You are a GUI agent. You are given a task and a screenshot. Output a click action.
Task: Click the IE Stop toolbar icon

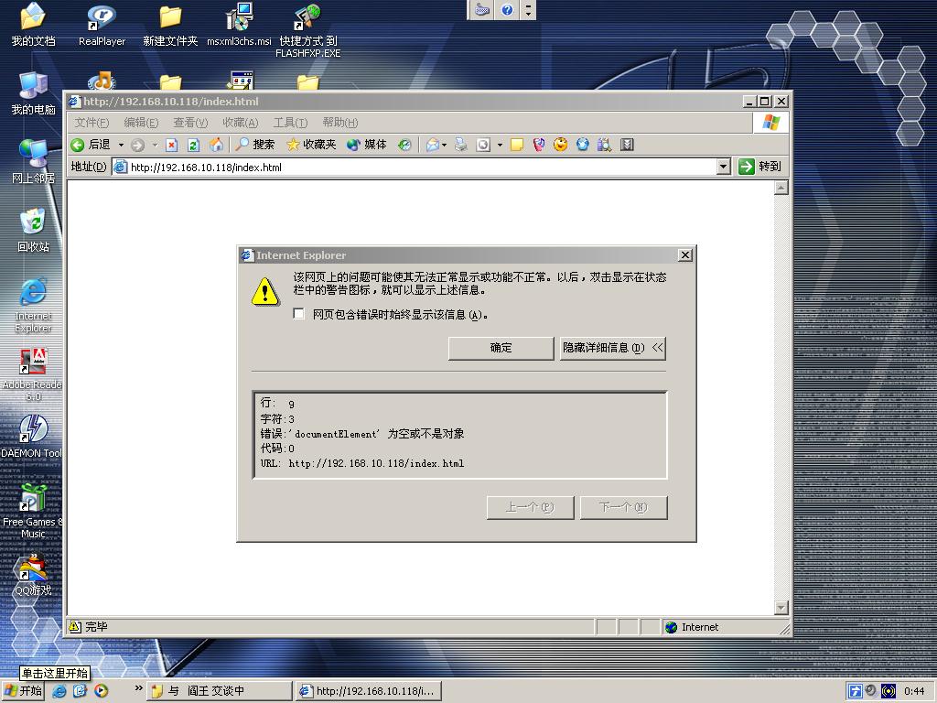tap(171, 145)
